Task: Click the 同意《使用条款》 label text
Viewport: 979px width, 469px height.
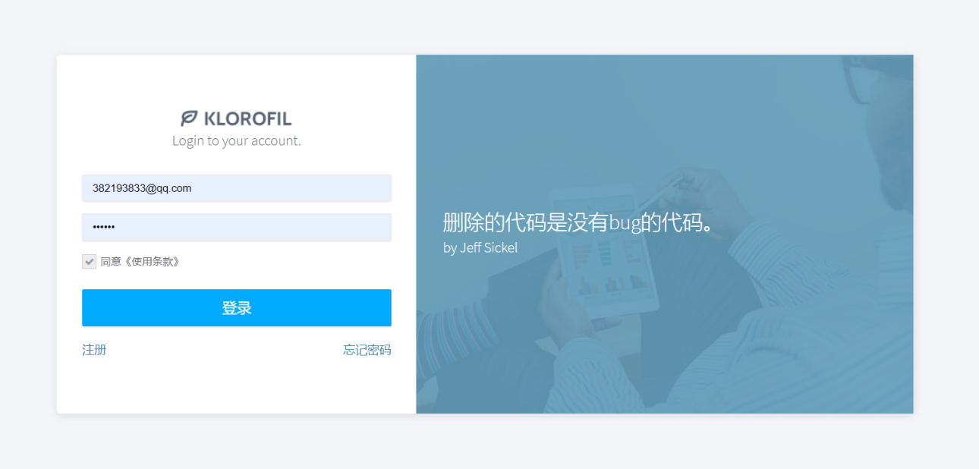Action: (140, 262)
